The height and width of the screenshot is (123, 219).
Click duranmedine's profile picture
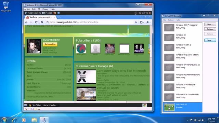(x=34, y=46)
